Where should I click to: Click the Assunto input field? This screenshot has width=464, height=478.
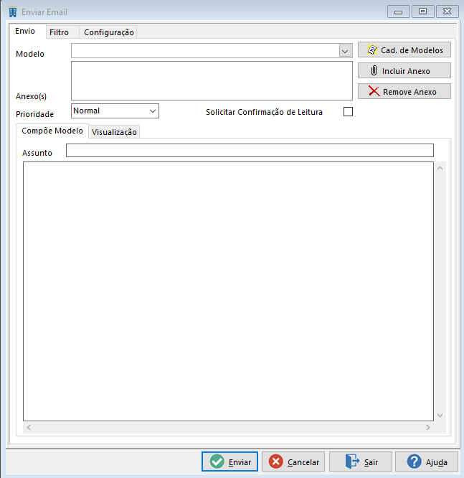[250, 151]
